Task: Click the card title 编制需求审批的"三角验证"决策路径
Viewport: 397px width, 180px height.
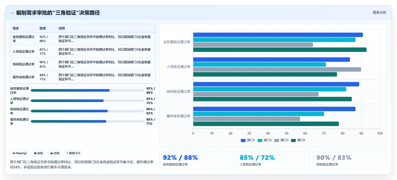Action: pyautogui.click(x=58, y=13)
